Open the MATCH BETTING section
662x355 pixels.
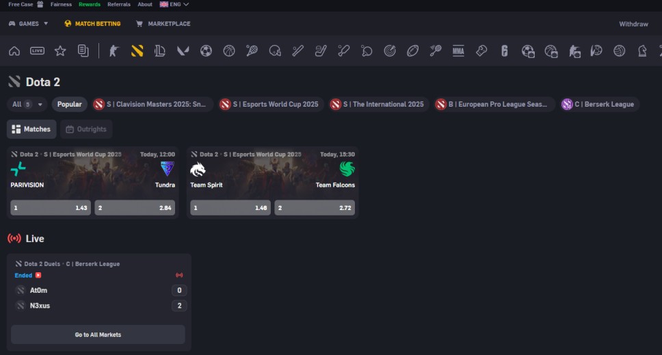click(92, 24)
